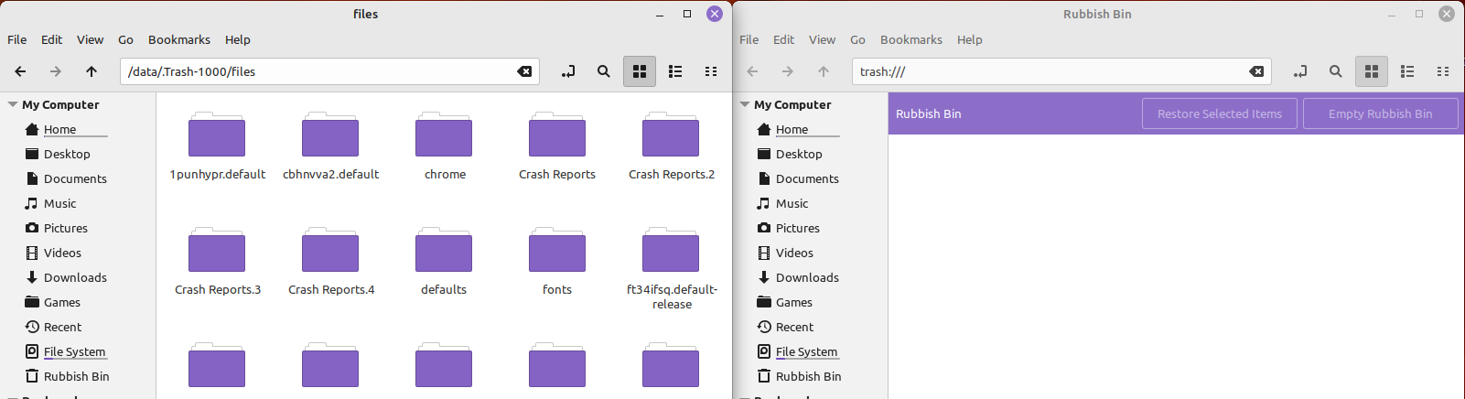Clear the path field in files window

(524, 71)
